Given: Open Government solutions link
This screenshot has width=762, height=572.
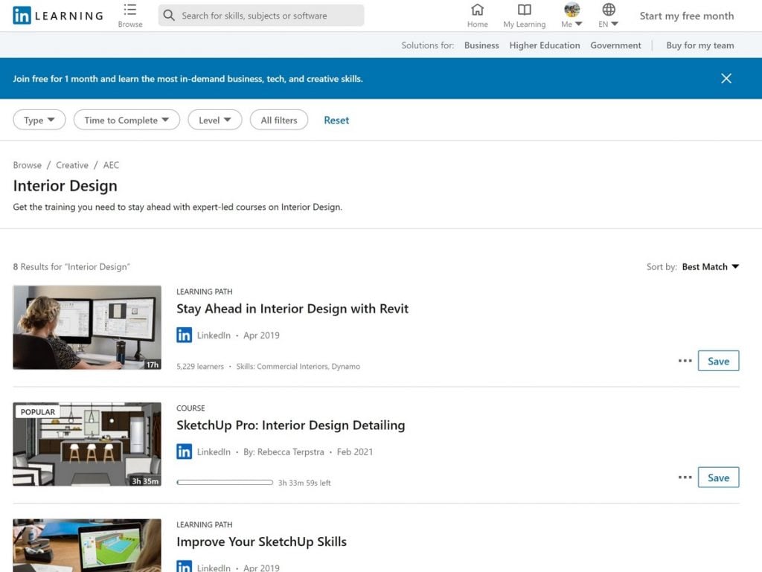Looking at the screenshot, I should click(x=615, y=45).
